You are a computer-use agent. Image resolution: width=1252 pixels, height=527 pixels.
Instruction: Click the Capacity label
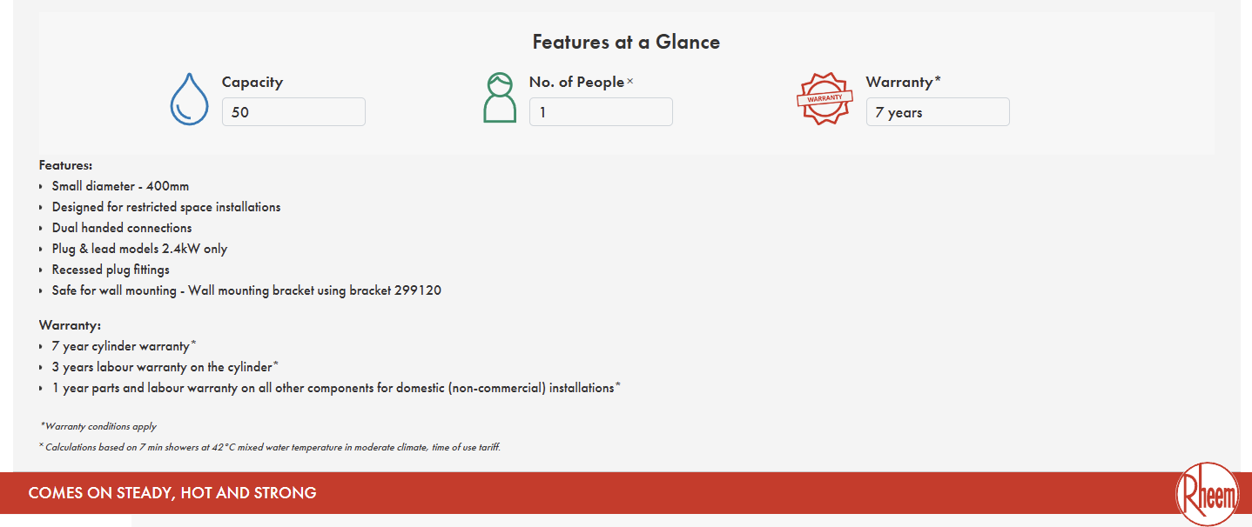tap(252, 82)
